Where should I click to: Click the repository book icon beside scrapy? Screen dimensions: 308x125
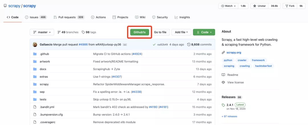5,6
